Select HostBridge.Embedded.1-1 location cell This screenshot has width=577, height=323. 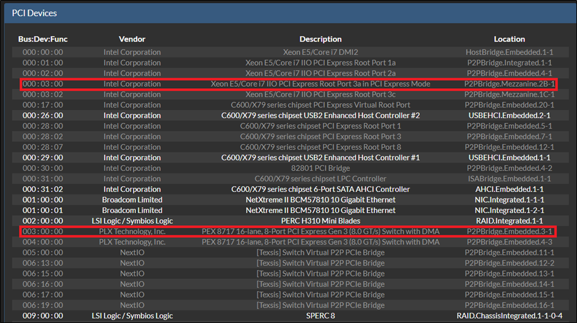pyautogui.click(x=509, y=53)
